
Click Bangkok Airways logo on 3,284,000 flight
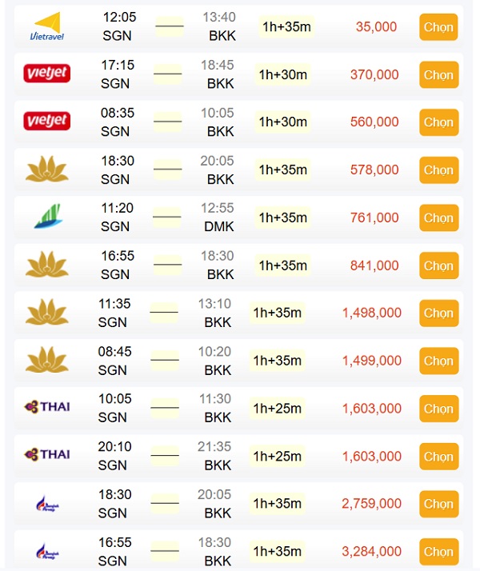click(x=47, y=551)
